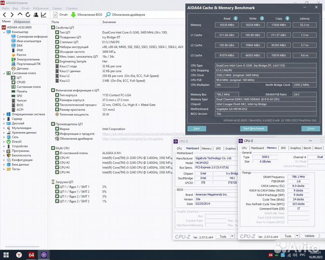Open the aida64.com driver updates link
The width and height of the screenshot is (325, 260).
(x=133, y=139)
